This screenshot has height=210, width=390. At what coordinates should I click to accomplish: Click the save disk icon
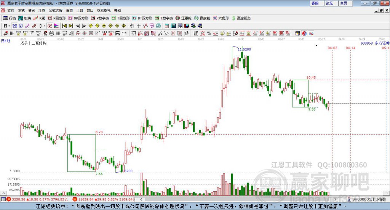pyautogui.click(x=187, y=26)
